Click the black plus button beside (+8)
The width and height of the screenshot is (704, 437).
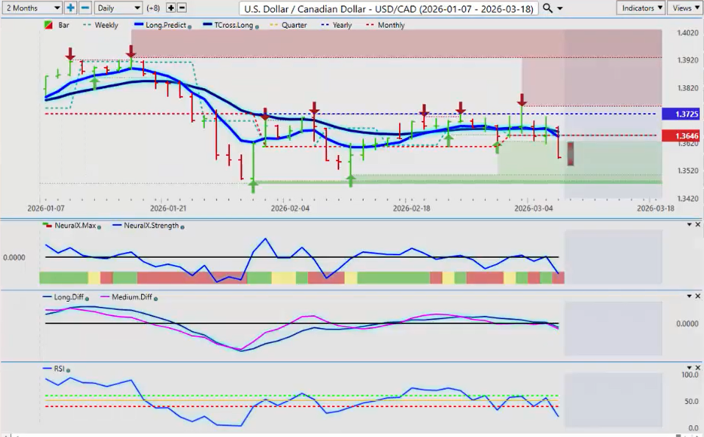(171, 7)
